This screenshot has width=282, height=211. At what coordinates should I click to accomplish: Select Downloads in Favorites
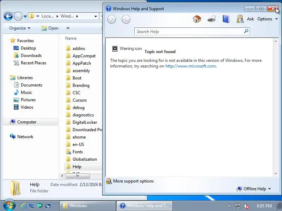tap(27, 56)
